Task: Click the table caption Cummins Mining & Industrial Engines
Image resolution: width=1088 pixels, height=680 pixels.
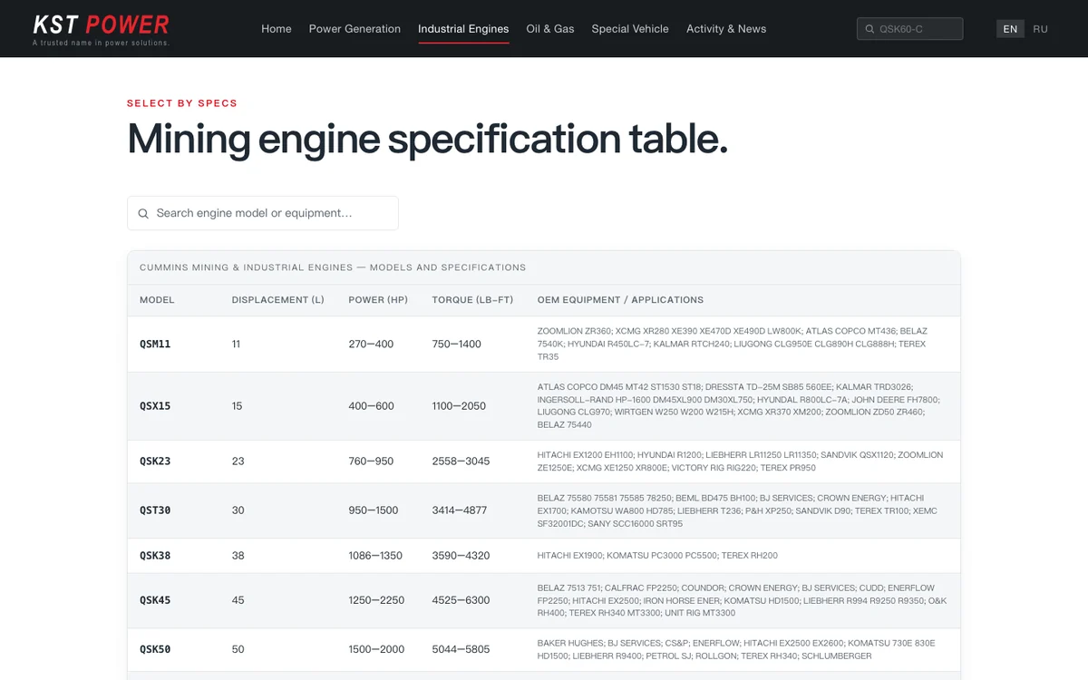Action: [x=333, y=267]
